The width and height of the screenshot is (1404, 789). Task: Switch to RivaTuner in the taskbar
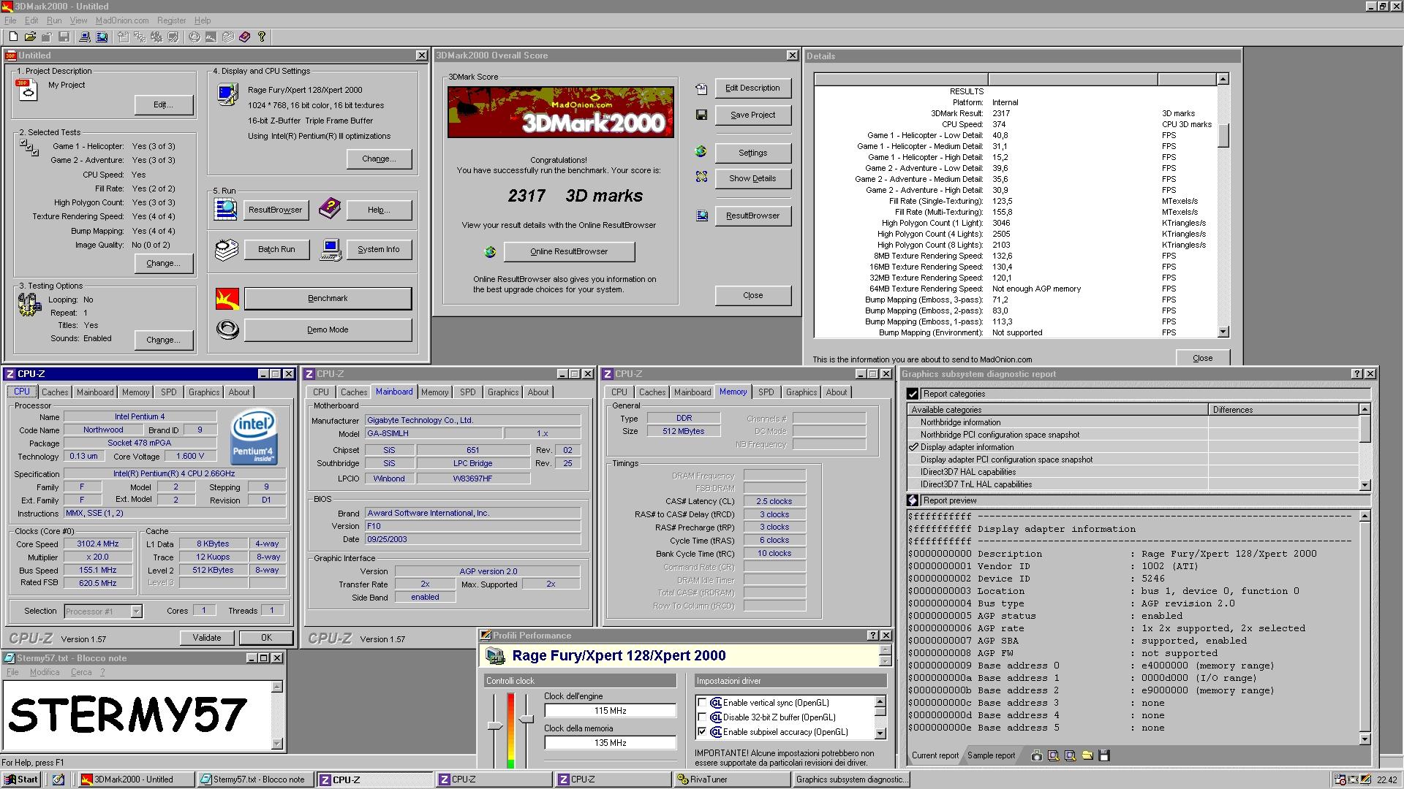[x=733, y=780]
